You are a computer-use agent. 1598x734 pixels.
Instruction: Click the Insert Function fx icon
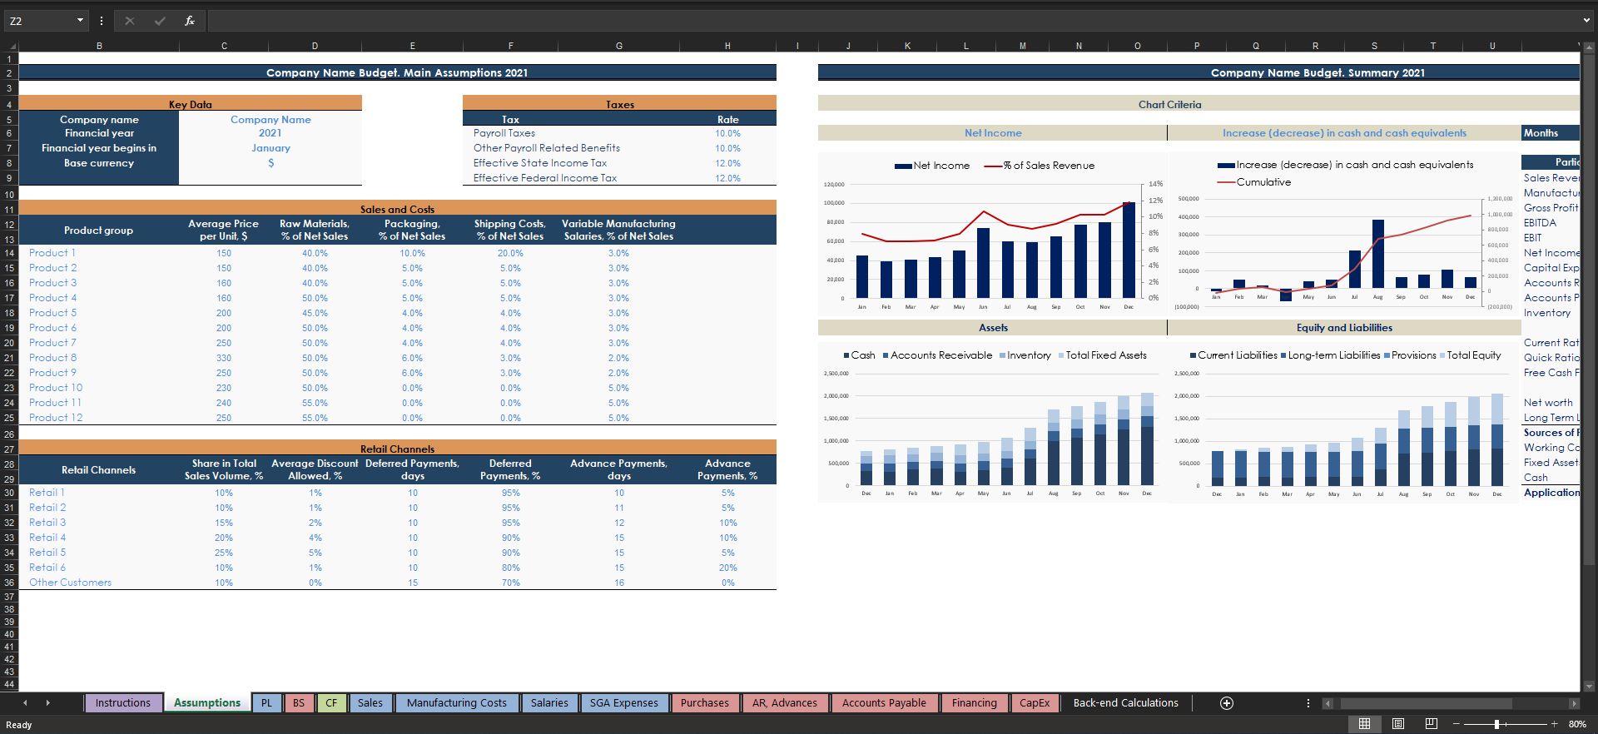[x=190, y=21]
